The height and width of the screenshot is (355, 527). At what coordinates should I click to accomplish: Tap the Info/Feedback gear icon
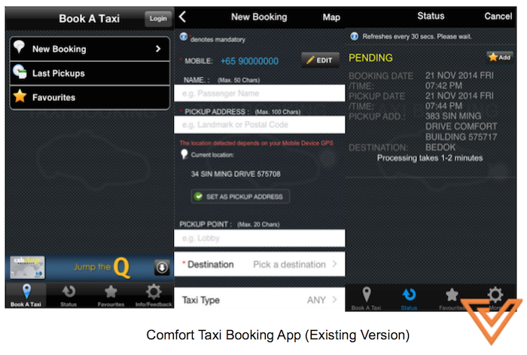tap(154, 292)
